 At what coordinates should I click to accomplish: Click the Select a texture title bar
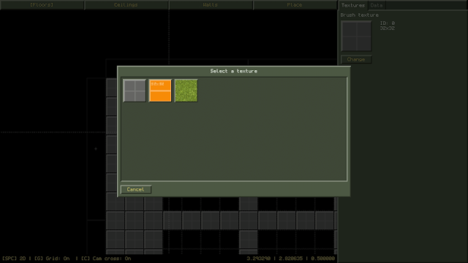tap(234, 71)
